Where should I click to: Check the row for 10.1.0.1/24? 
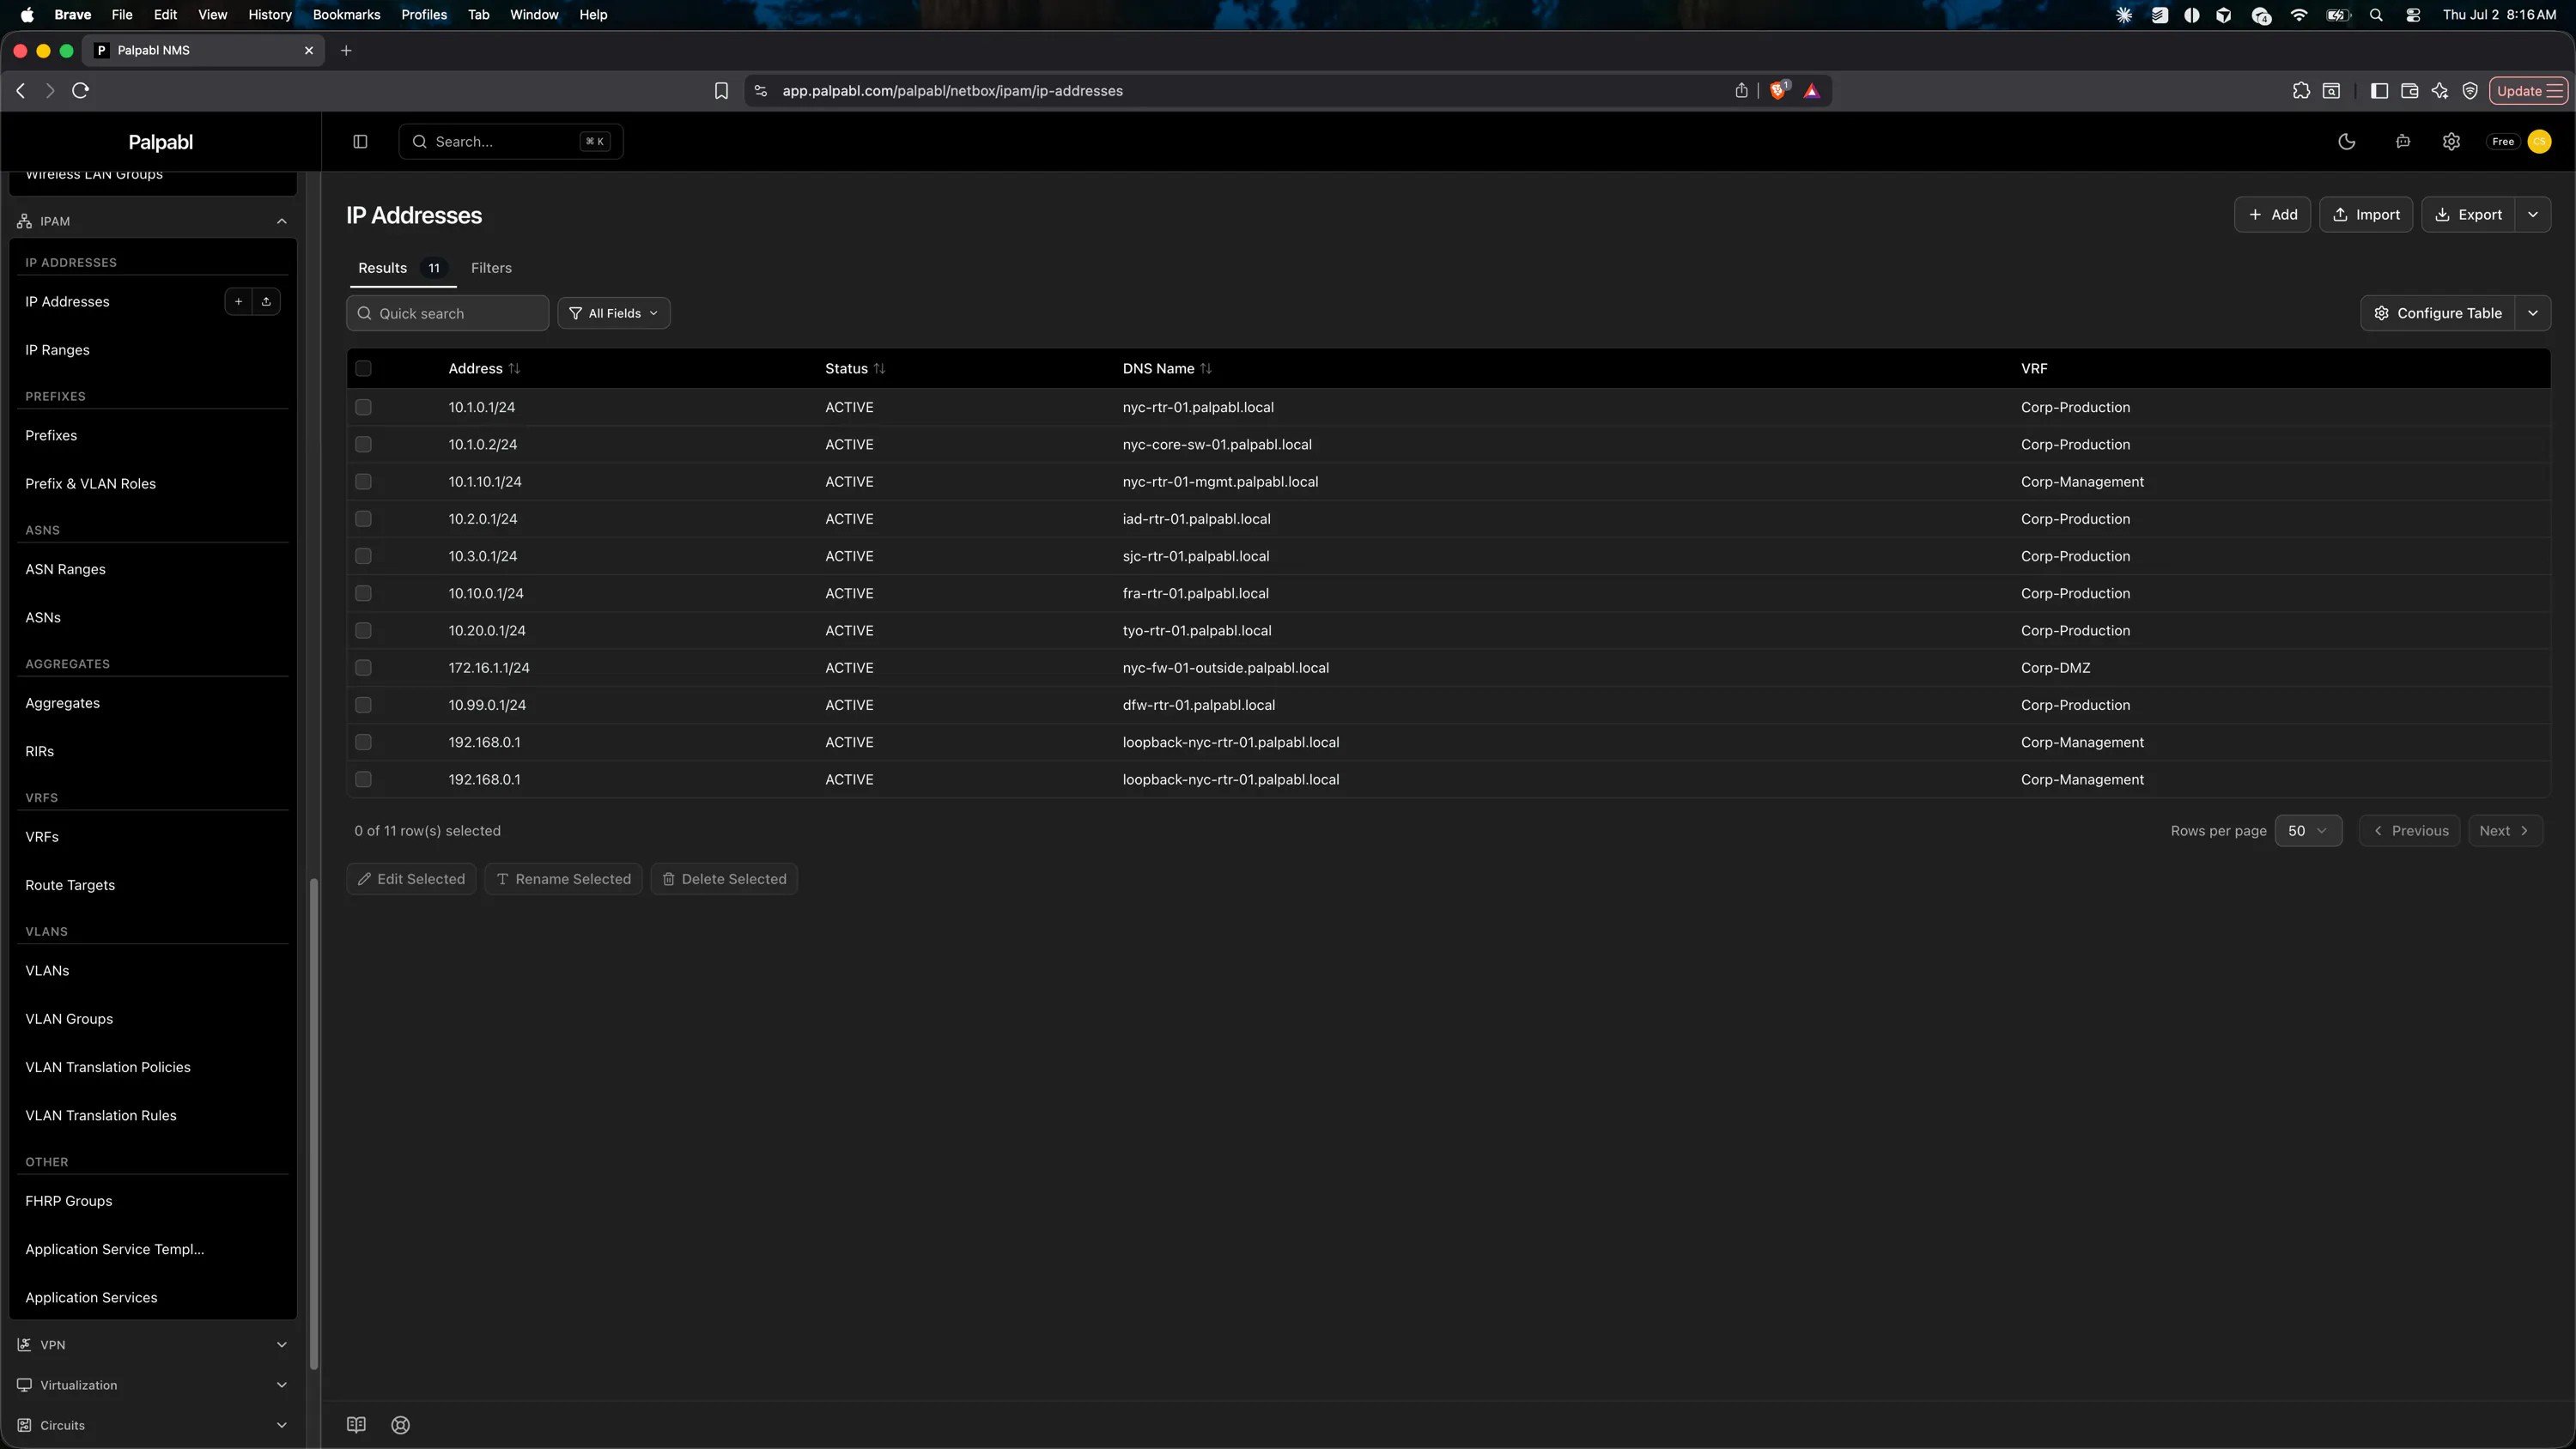coord(363,407)
